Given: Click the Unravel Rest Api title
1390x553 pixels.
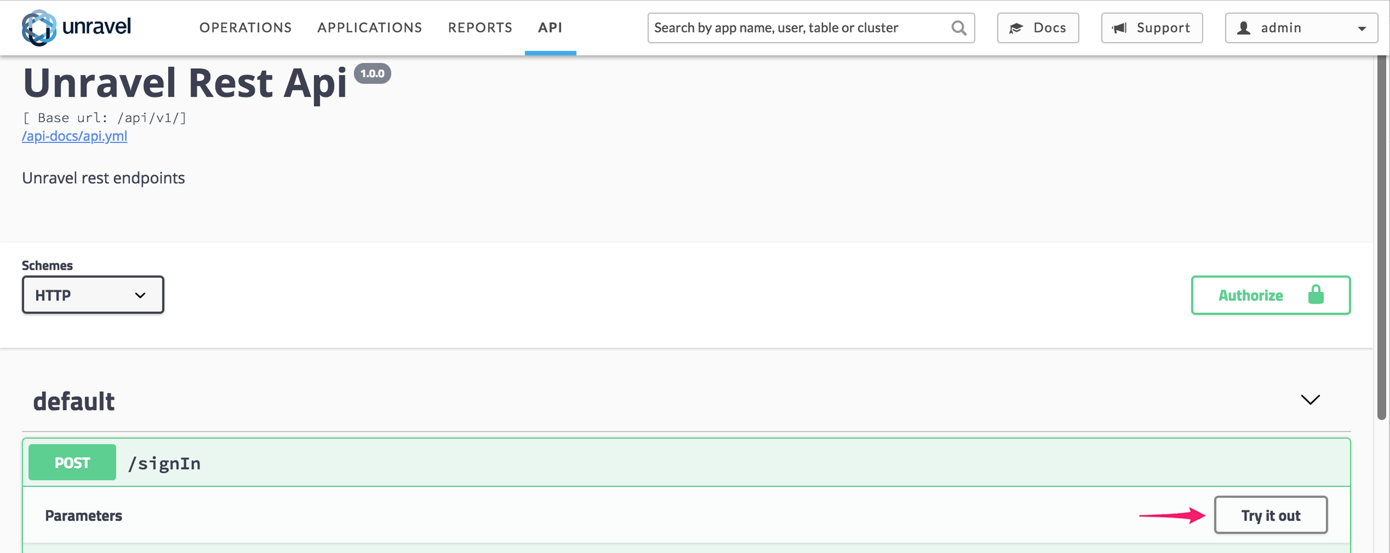Looking at the screenshot, I should point(185,83).
